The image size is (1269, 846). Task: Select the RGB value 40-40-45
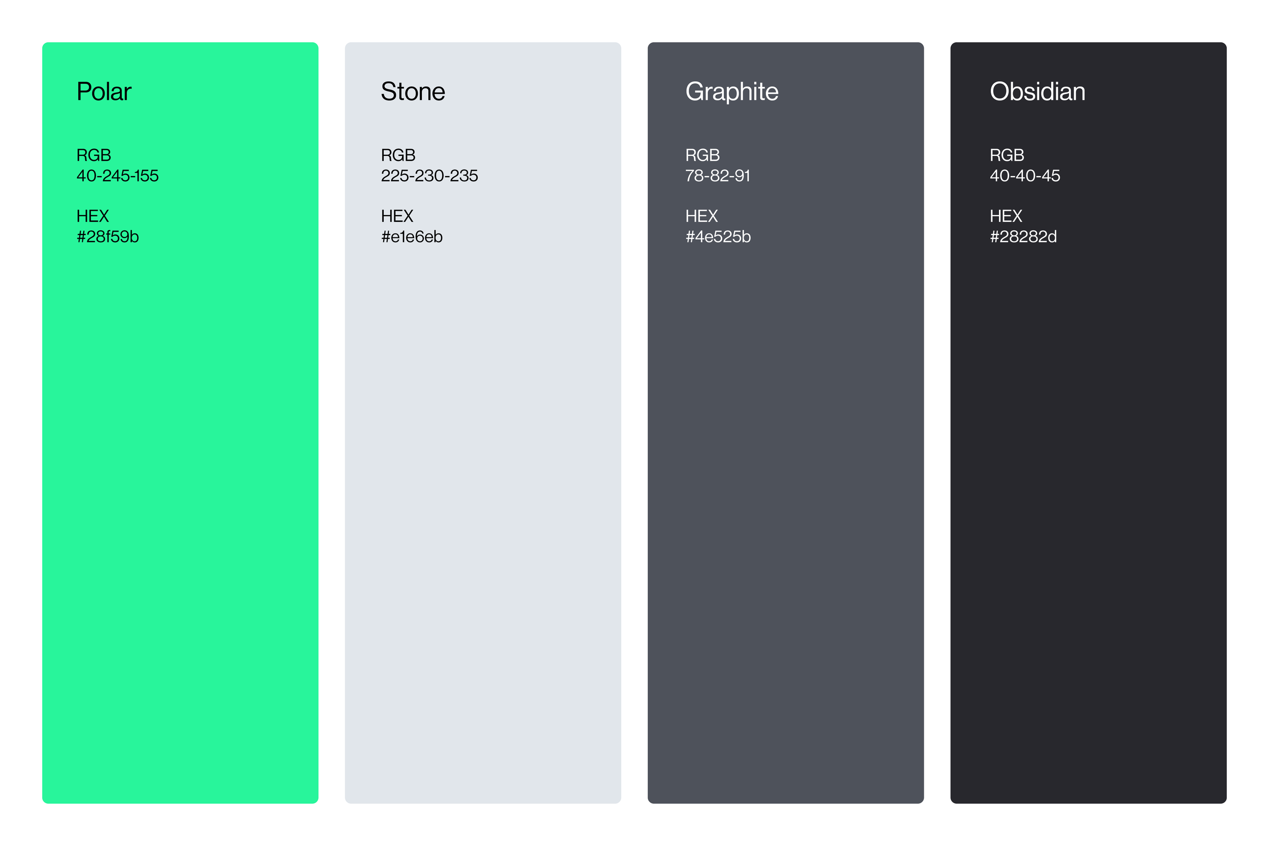(x=1024, y=176)
